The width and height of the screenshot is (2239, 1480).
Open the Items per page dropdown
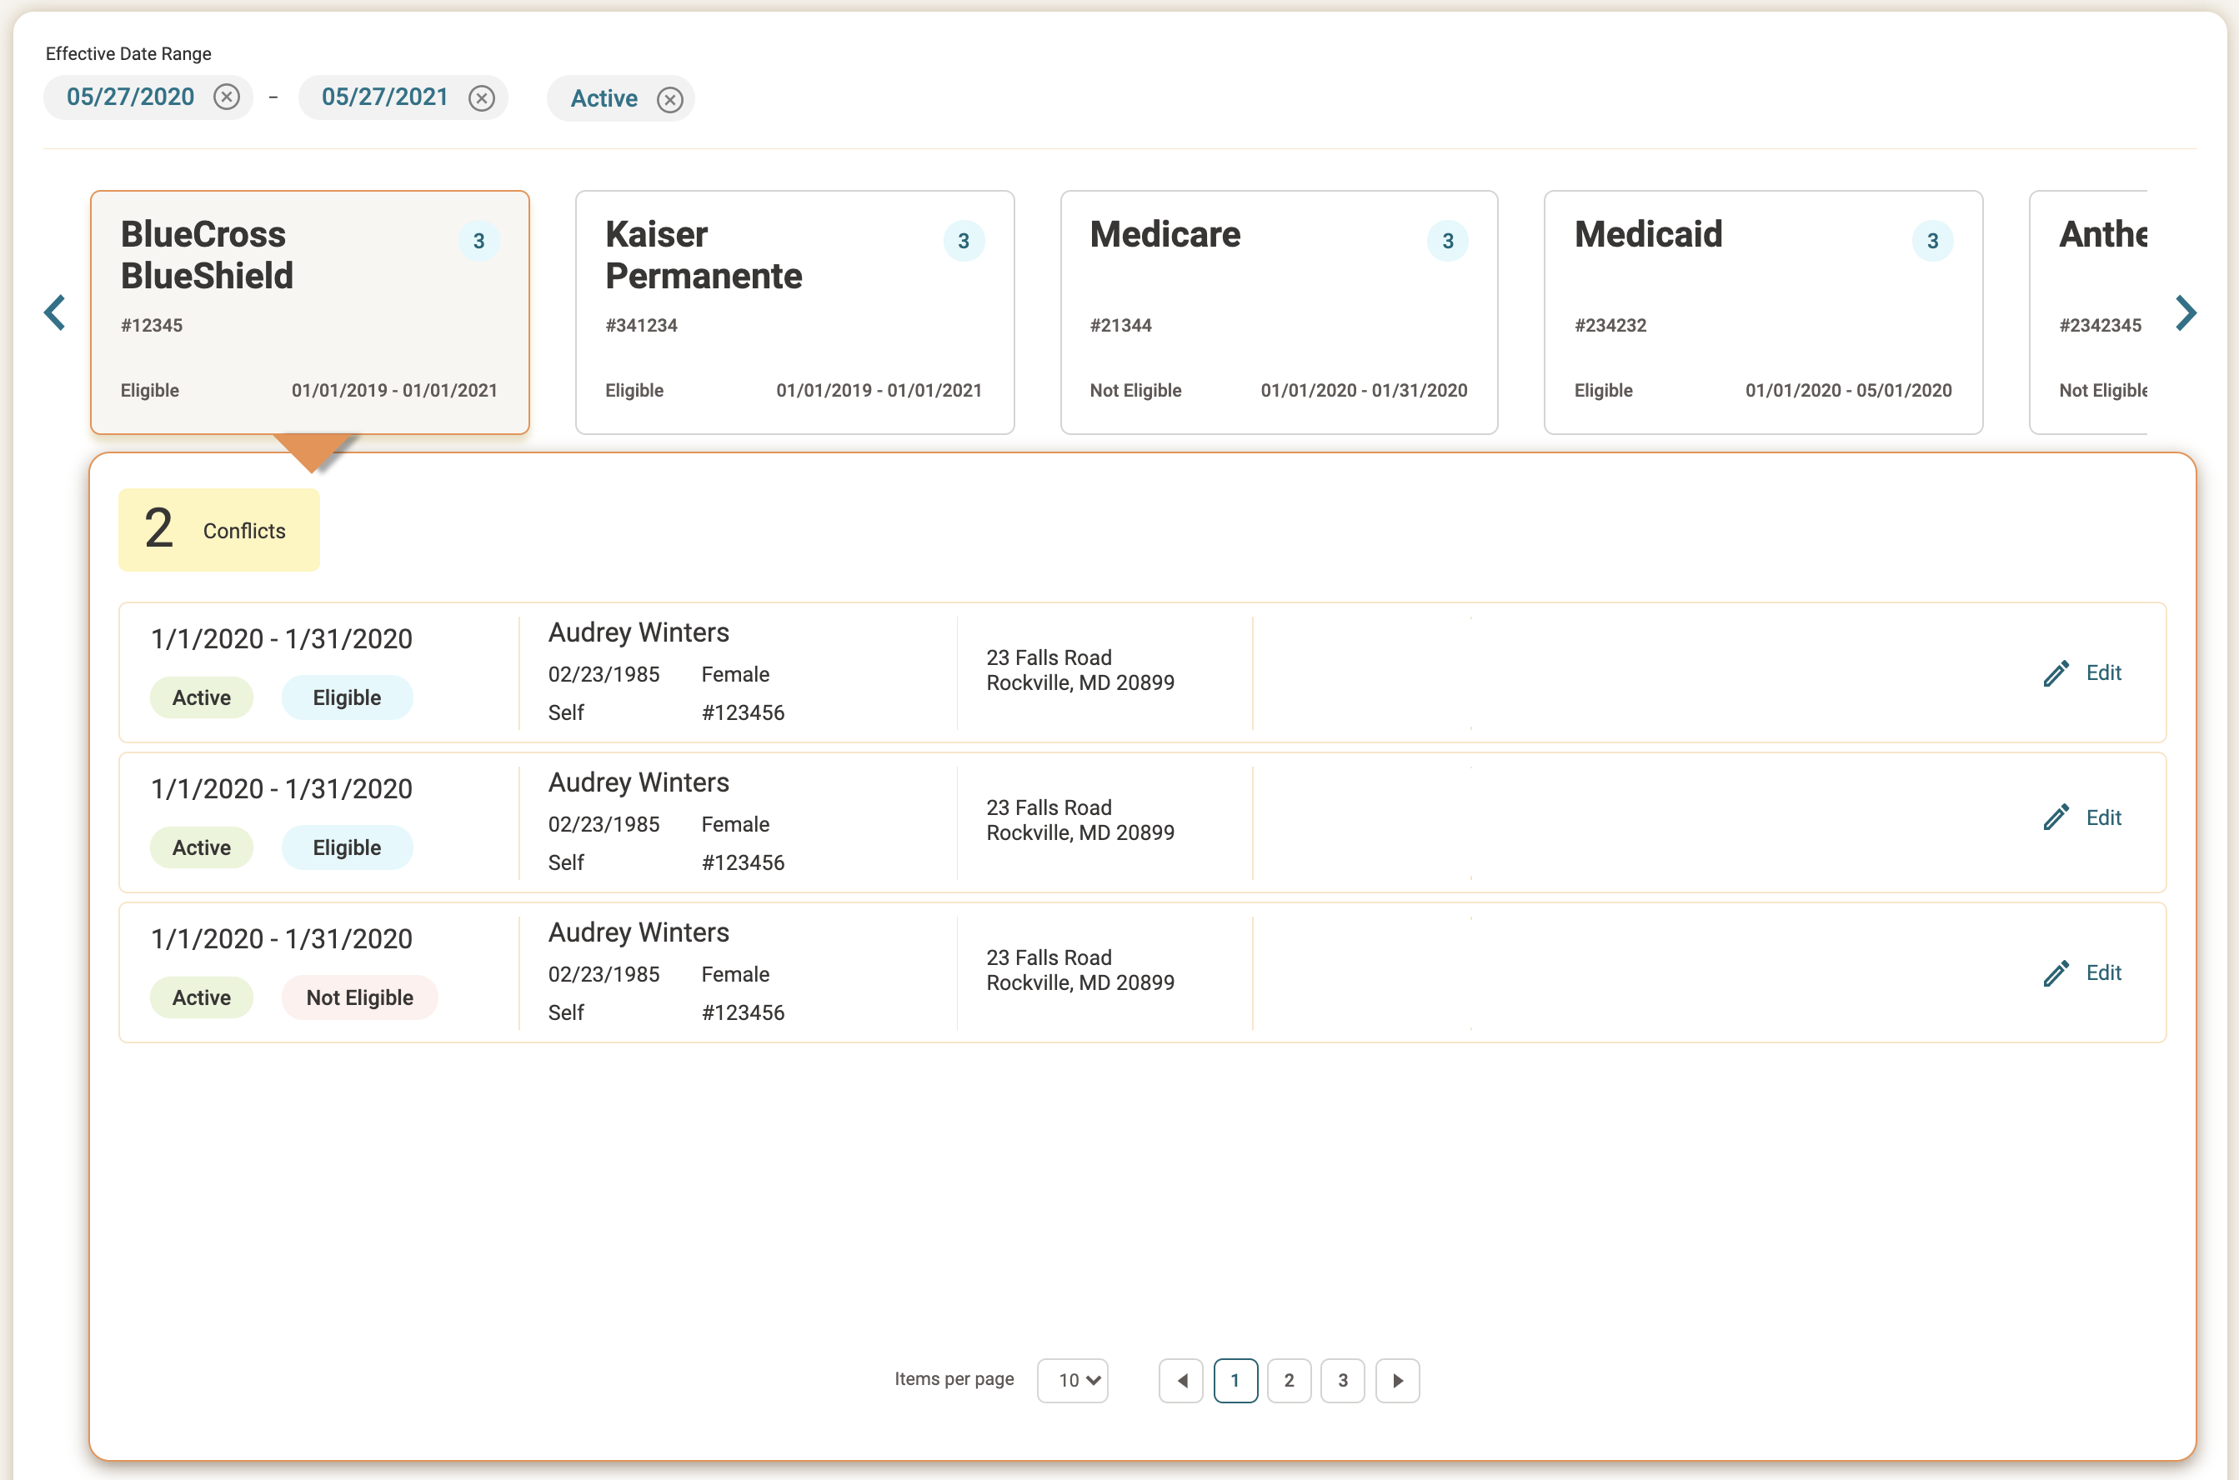(x=1072, y=1380)
